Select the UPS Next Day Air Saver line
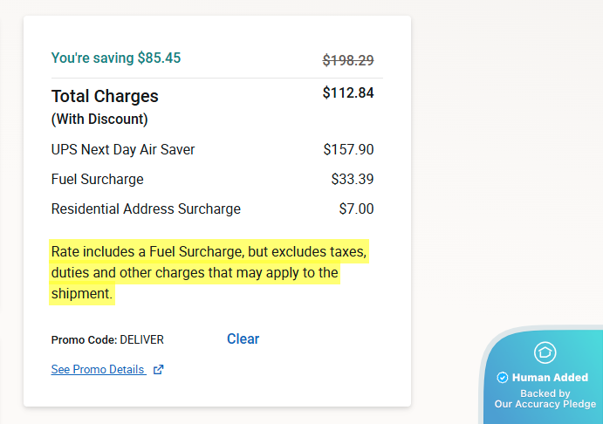 (x=123, y=150)
